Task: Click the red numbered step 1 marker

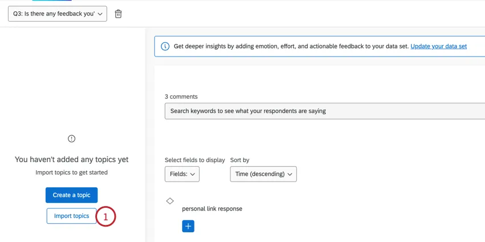Action: 106,217
